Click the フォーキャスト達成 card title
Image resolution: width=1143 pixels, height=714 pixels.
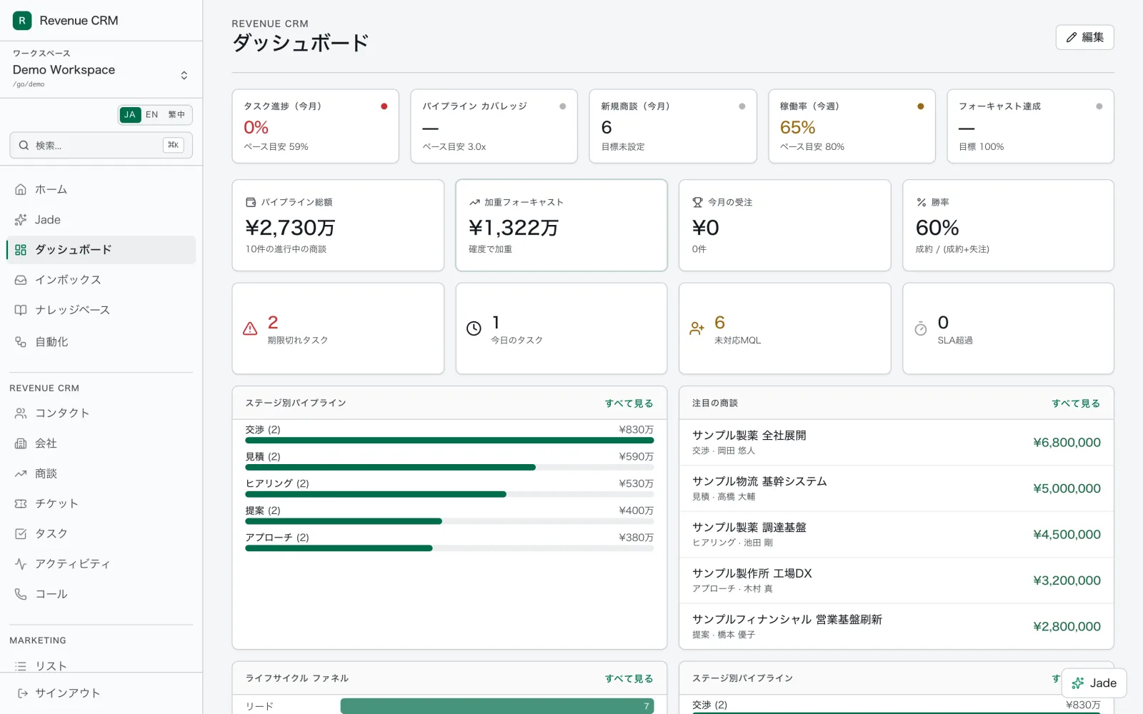[999, 106]
